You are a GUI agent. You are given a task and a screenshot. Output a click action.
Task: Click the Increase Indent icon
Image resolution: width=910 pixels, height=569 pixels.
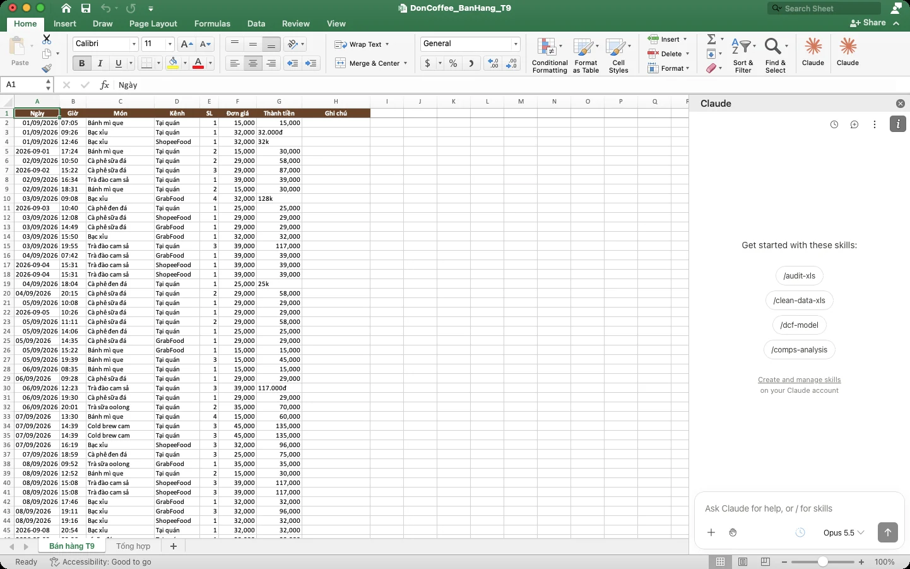[x=310, y=63]
